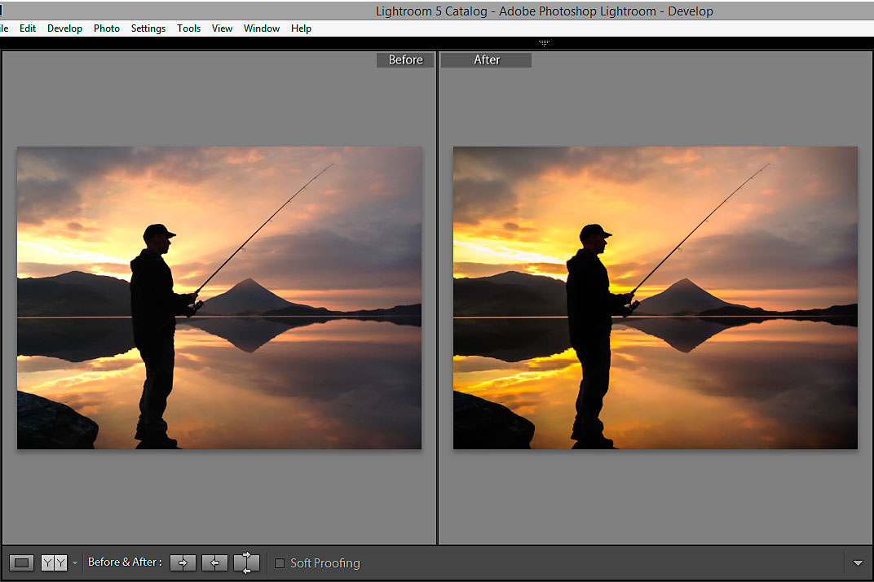
Task: Open the View menu
Action: (222, 28)
